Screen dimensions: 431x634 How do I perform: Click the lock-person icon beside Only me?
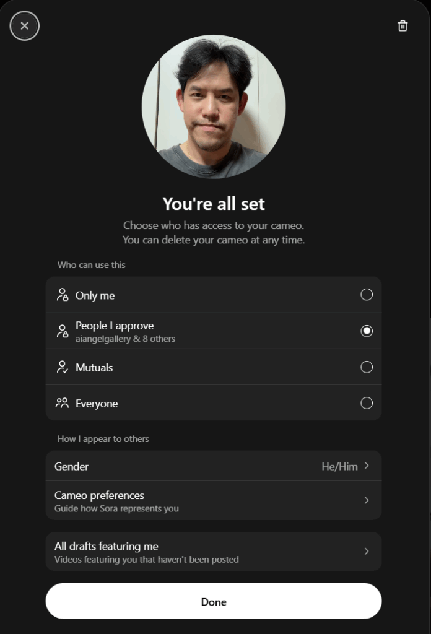[62, 295]
